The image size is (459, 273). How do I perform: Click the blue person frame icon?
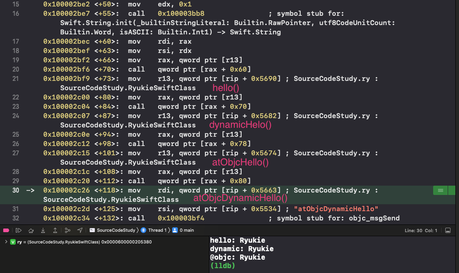[175, 230]
